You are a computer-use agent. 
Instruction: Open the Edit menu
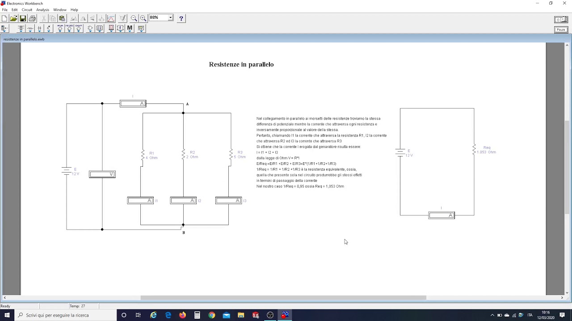[x=15, y=10]
